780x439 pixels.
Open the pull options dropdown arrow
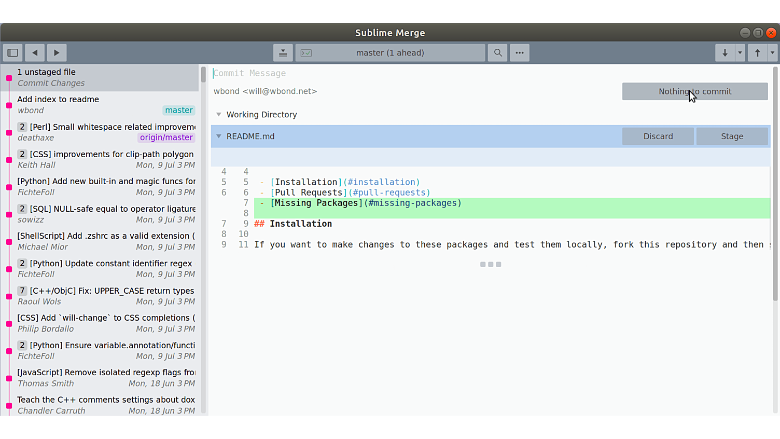coord(740,52)
